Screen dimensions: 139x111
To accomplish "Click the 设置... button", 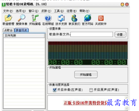I will click(x=120, y=35).
